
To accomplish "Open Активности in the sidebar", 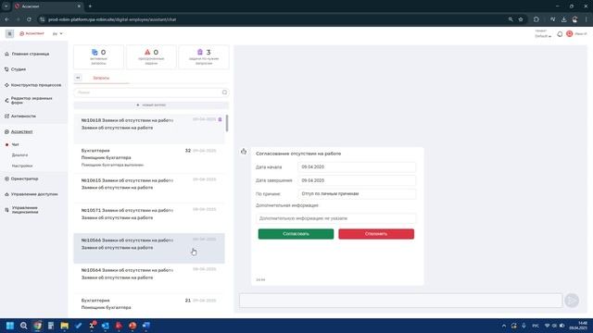I will pyautogui.click(x=23, y=117).
